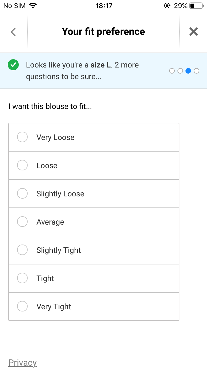Tap the Wi-Fi status icon
This screenshot has height=369, width=207.
tap(33, 6)
